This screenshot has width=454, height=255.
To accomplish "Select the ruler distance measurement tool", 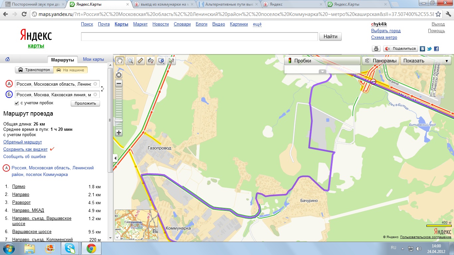I will pos(140,61).
